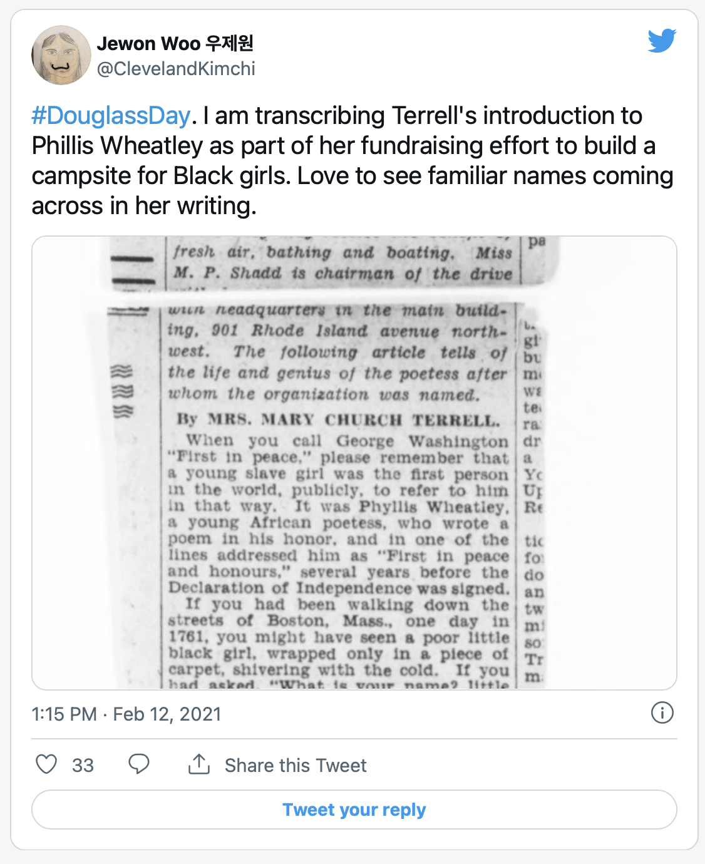Click the Mrs. Mary Church Terrell byline
This screenshot has height=864, width=705.
[339, 419]
